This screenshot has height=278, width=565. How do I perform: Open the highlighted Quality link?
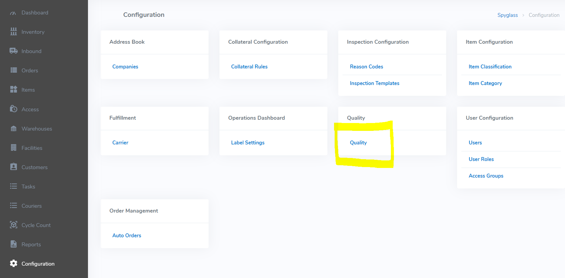click(358, 143)
